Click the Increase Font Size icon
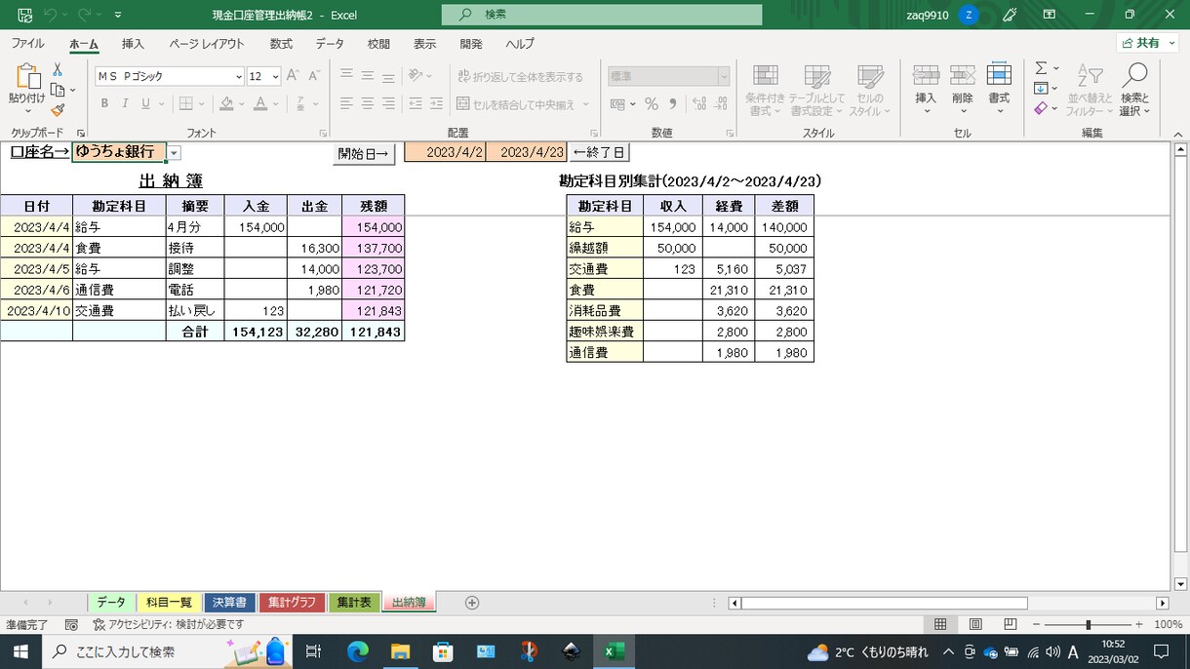The image size is (1190, 669). (x=293, y=76)
